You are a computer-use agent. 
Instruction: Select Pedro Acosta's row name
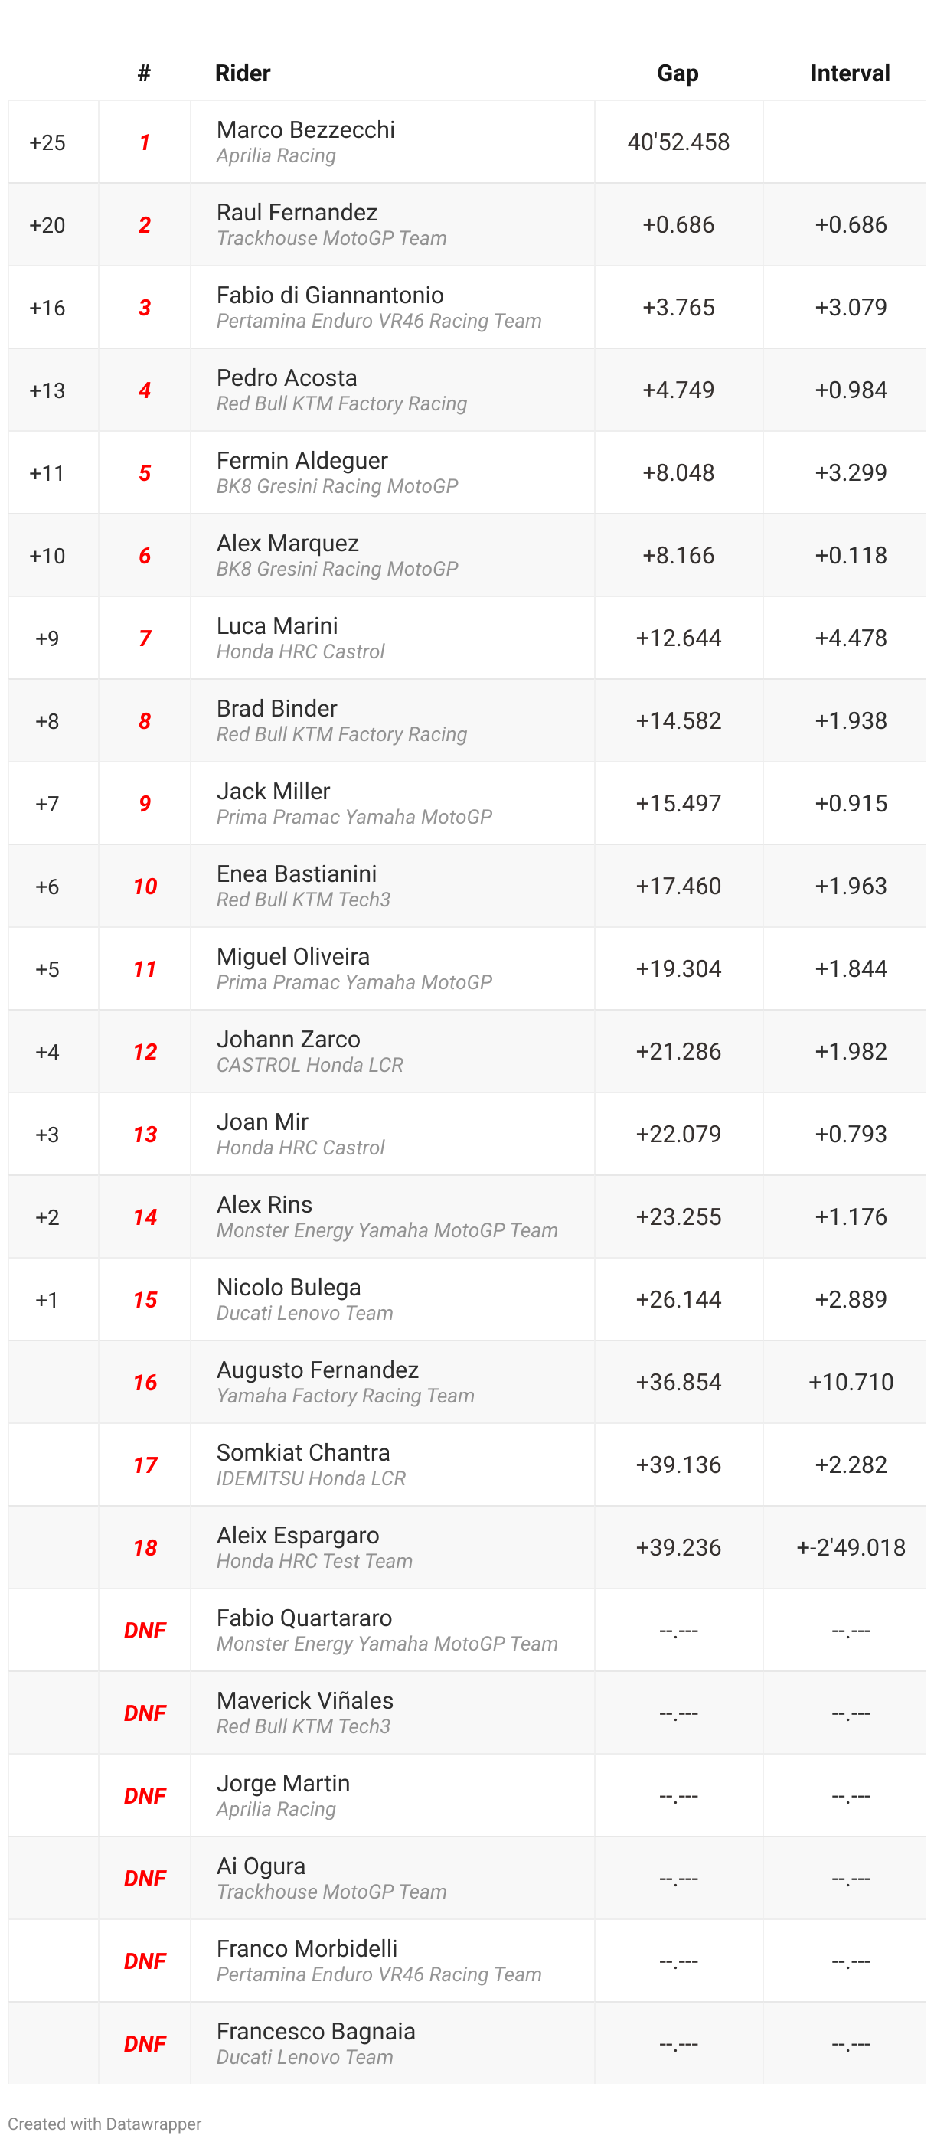286,377
